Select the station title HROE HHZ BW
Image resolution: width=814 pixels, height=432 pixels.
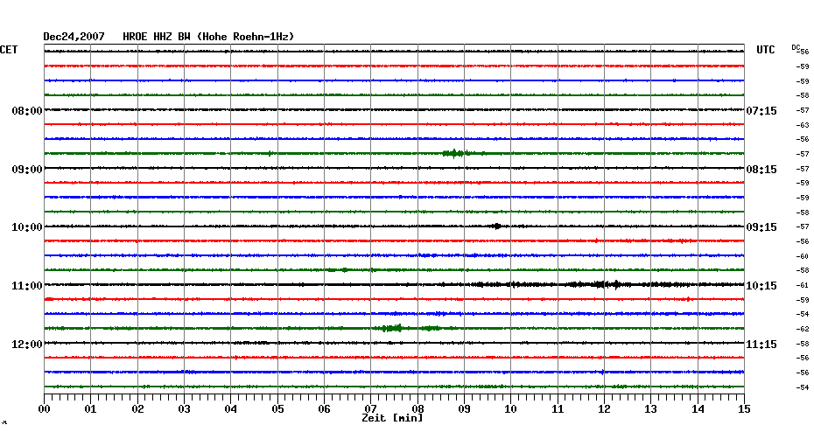tap(157, 37)
